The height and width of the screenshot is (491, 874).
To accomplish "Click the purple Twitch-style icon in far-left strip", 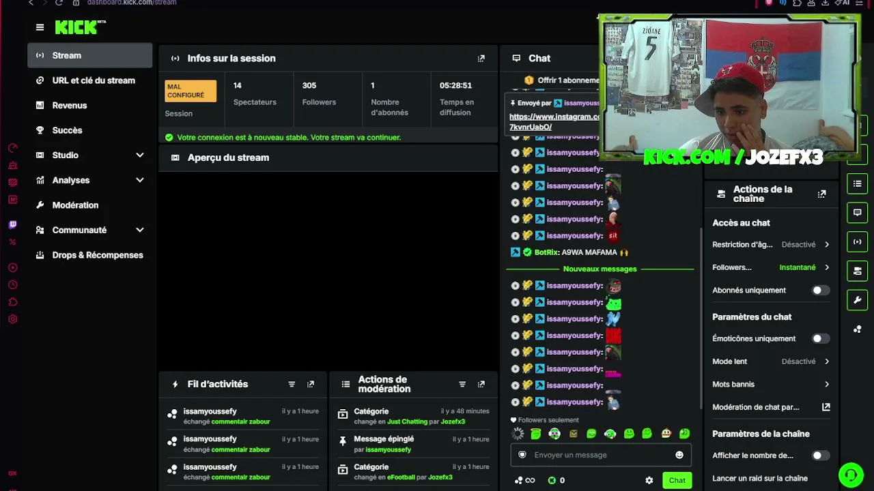I will pyautogui.click(x=12, y=225).
